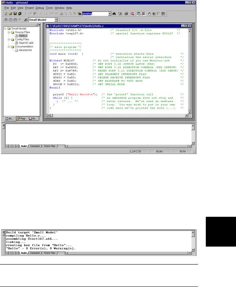This screenshot has width=236, height=287.
Task: Click the empty output window's scroll down arrow
Action: pyautogui.click(x=193, y=143)
